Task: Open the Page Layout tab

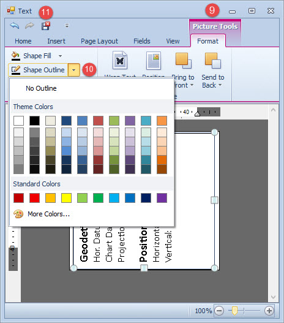Action: (x=99, y=41)
